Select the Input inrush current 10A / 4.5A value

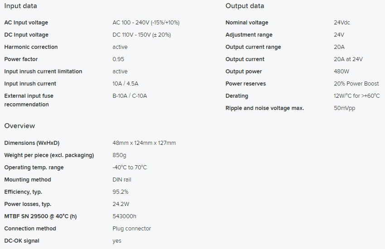(125, 84)
